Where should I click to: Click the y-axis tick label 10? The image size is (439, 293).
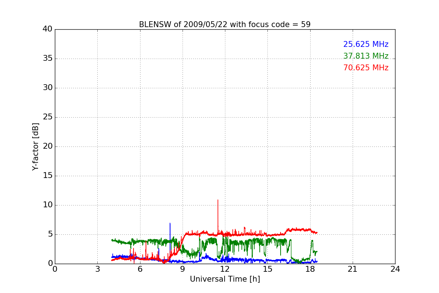(x=48, y=205)
